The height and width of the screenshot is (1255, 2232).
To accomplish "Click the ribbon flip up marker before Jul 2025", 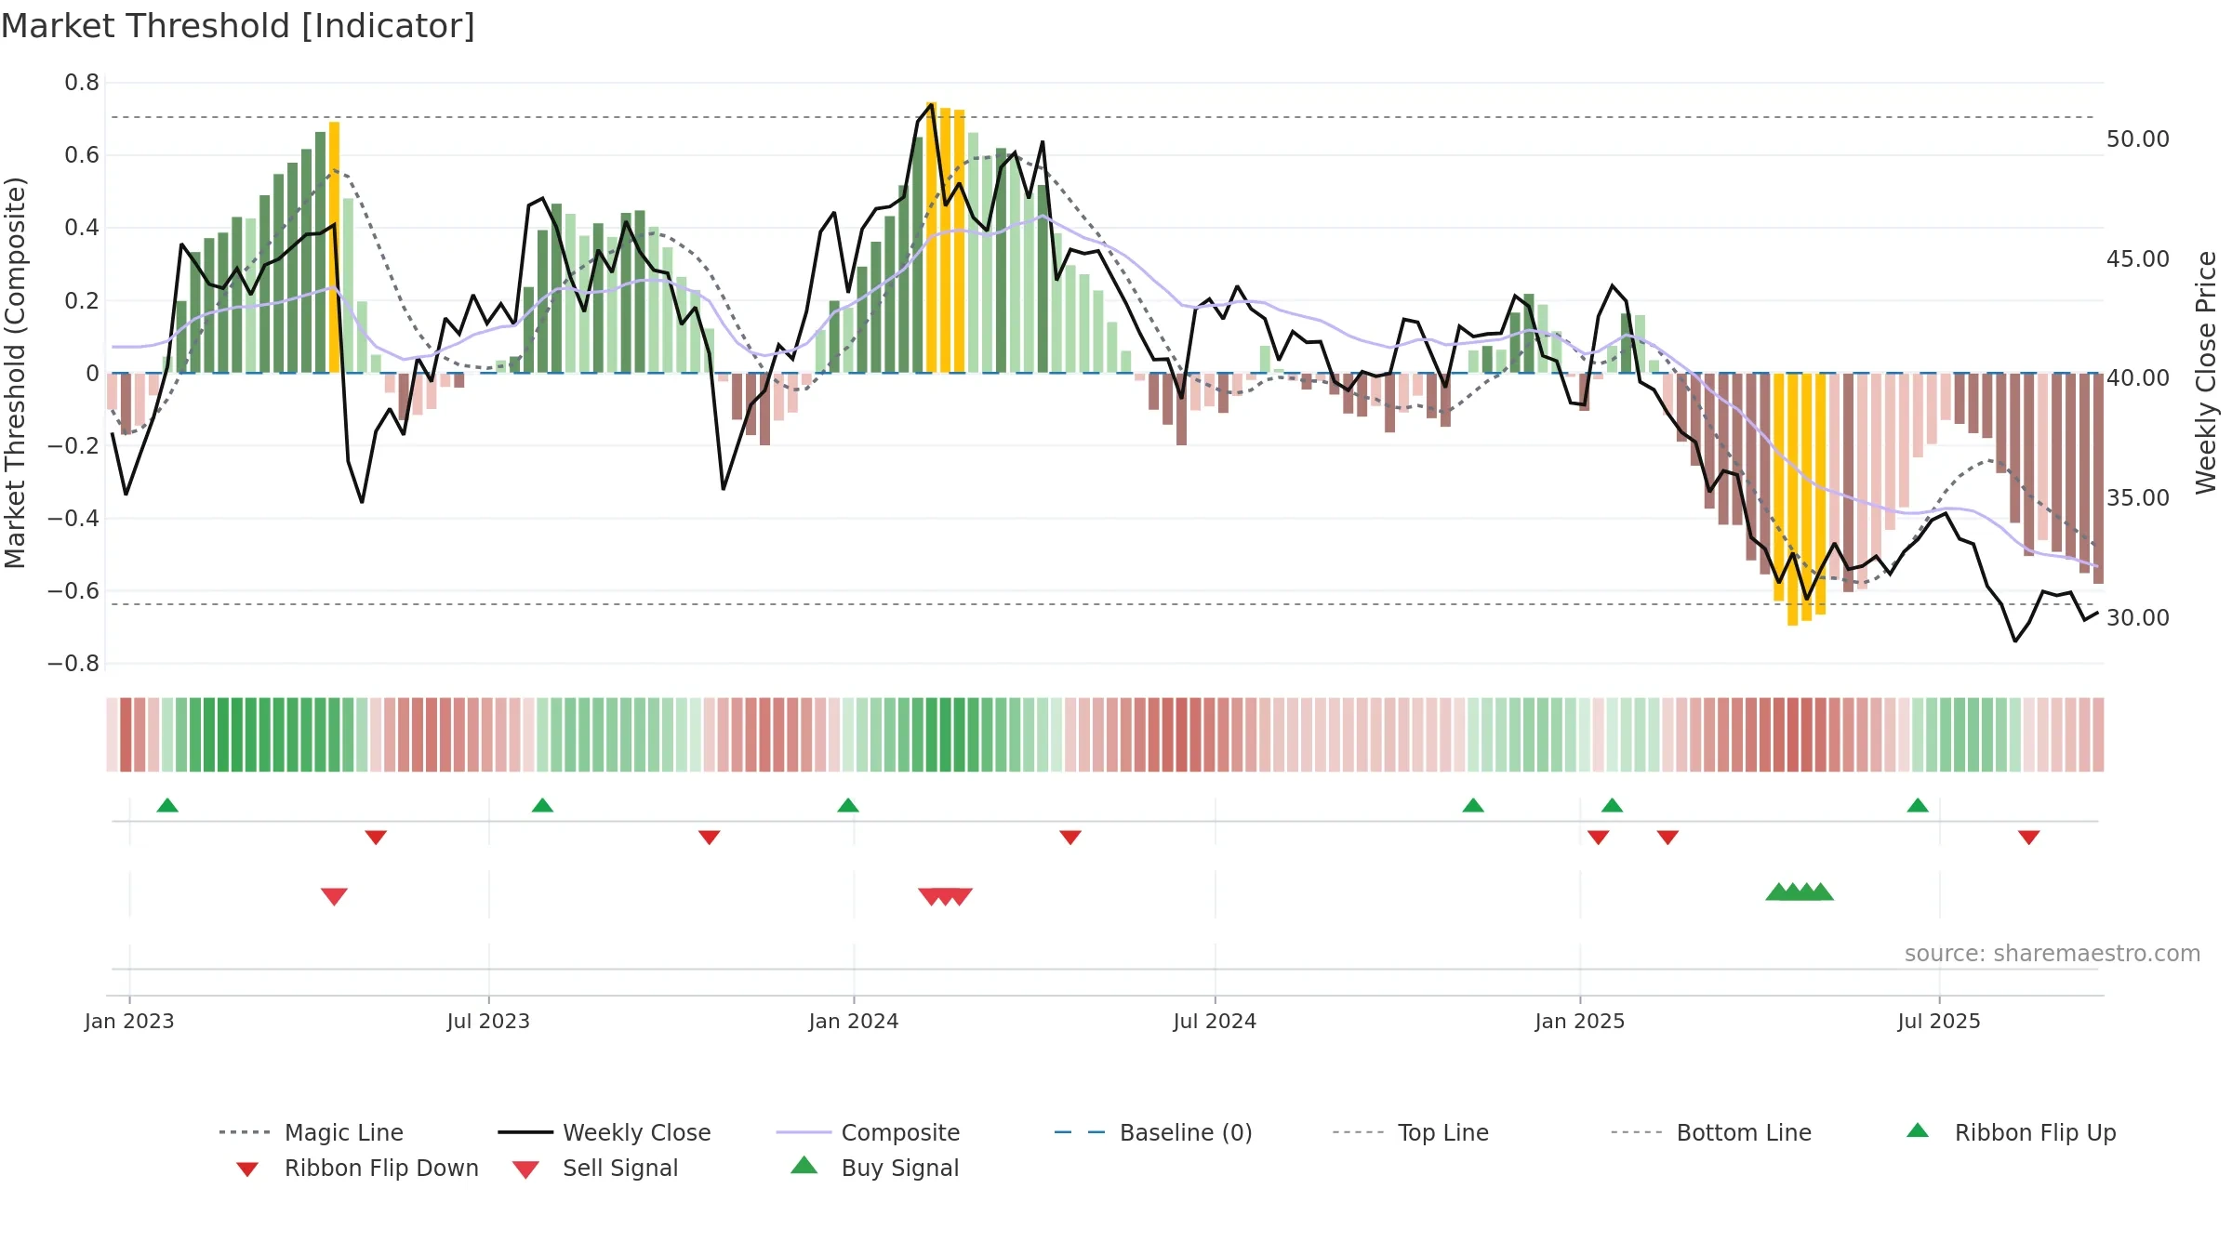I will coord(1918,805).
